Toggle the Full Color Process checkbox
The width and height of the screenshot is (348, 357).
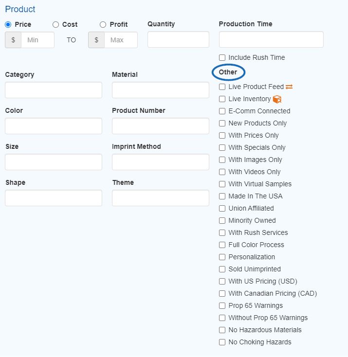click(x=222, y=245)
